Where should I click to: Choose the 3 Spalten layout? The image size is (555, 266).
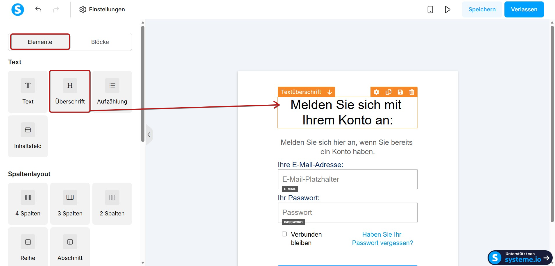point(70,203)
